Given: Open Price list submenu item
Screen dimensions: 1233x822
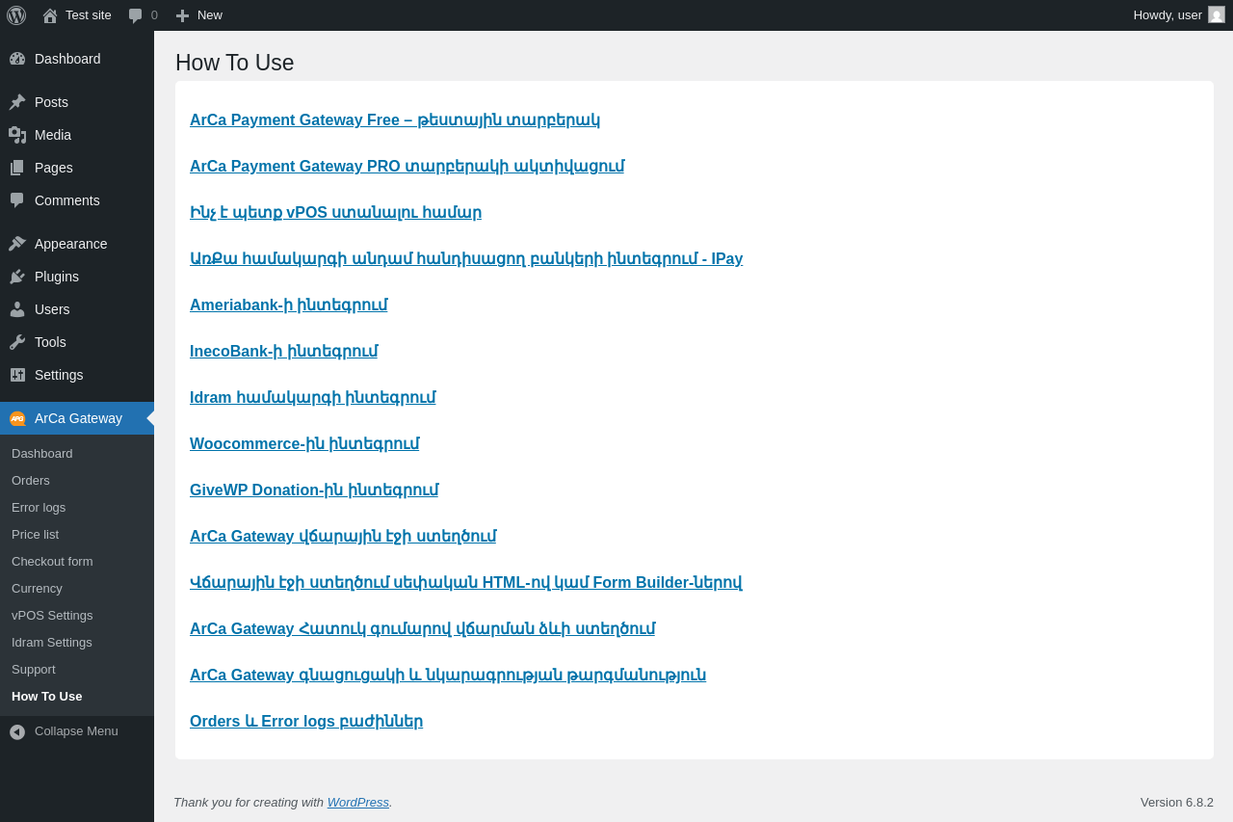Looking at the screenshot, I should click(77, 534).
